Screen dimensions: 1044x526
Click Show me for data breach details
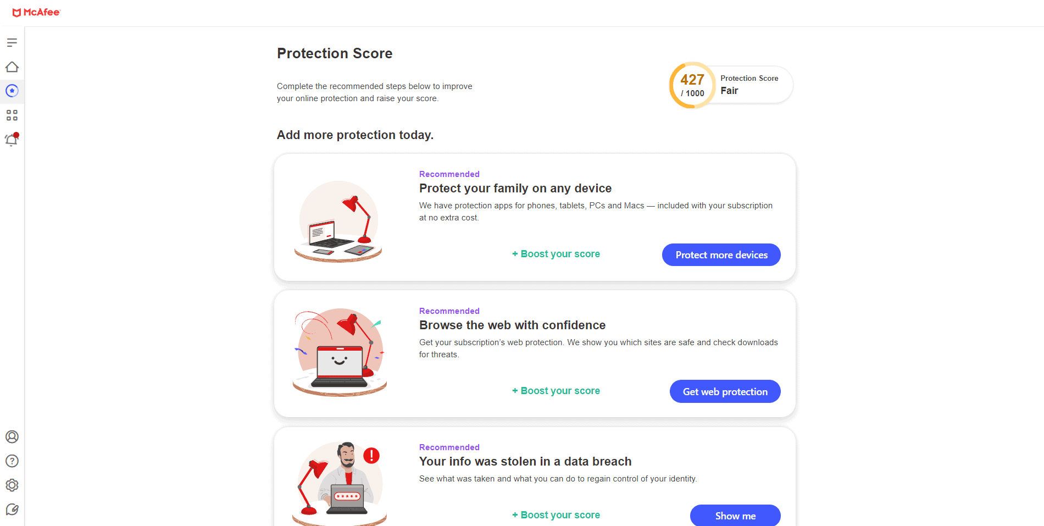tap(735, 516)
